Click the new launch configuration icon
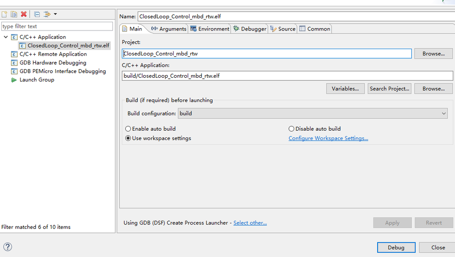 [x=5, y=15]
